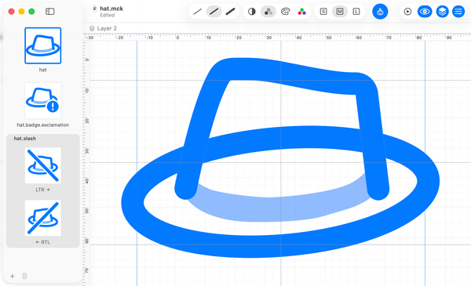Open the layers panel button
This screenshot has width=471, height=286.
click(442, 12)
